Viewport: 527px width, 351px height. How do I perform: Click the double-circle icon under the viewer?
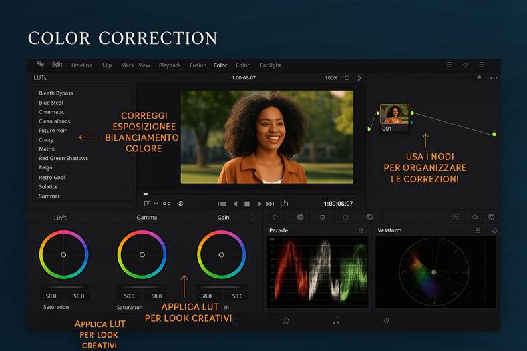pos(167,204)
